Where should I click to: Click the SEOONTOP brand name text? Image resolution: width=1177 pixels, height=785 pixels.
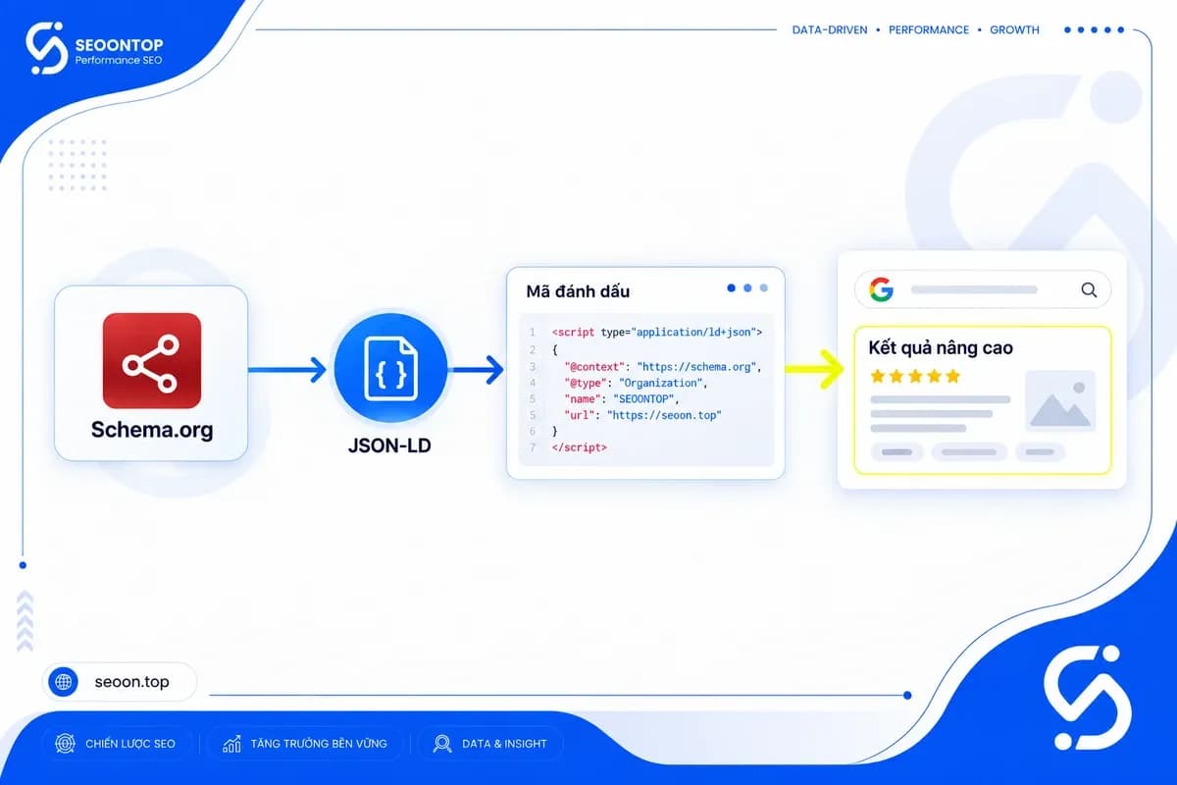coord(120,45)
